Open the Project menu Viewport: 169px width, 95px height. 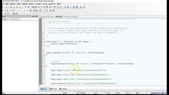(x=32, y=4)
